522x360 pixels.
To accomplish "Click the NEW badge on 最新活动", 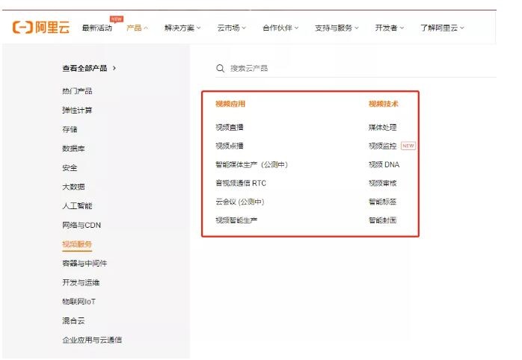I will [x=117, y=19].
